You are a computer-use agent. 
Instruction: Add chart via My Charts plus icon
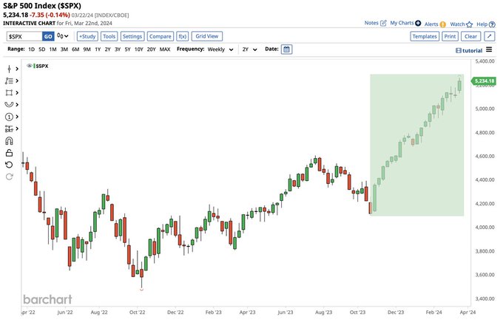[419, 24]
